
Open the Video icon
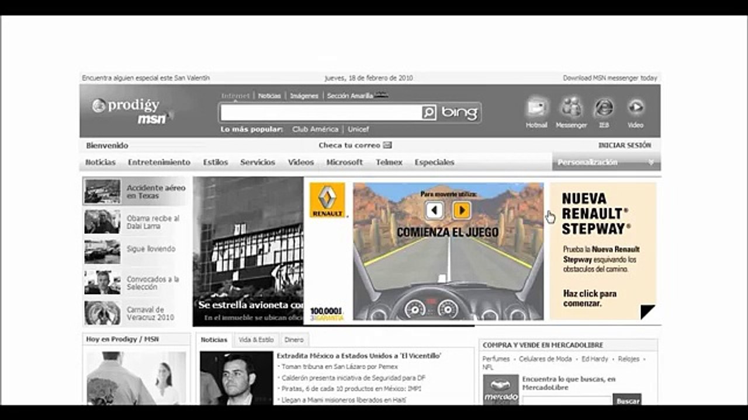coord(635,112)
